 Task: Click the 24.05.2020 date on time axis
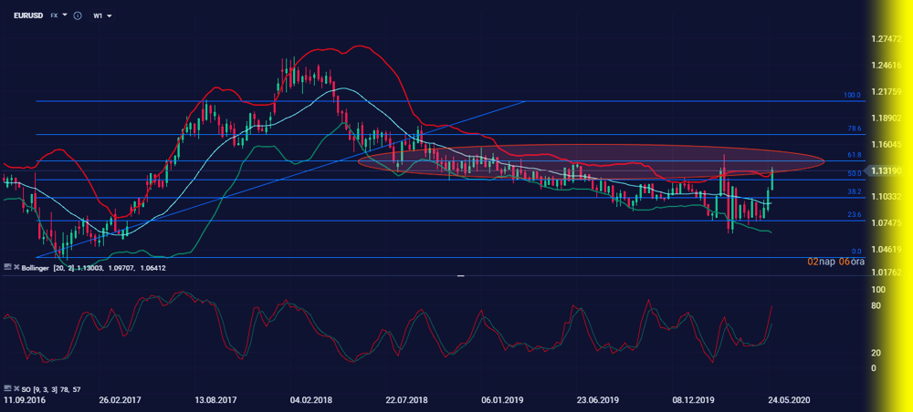789,400
